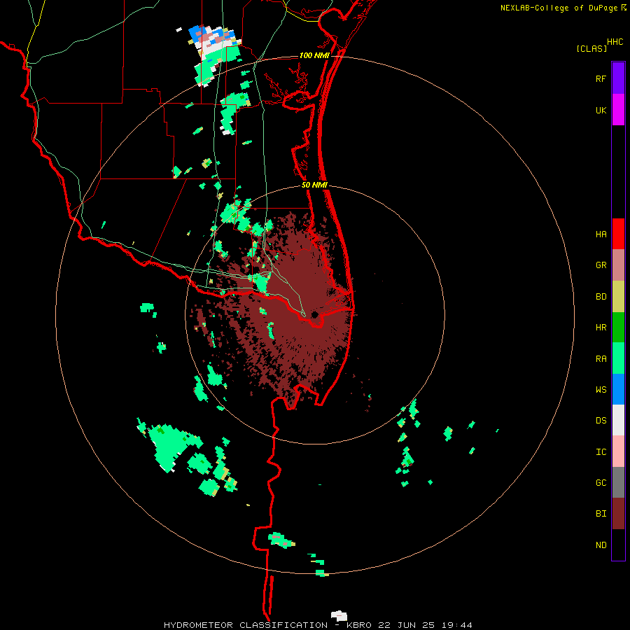Select the GR pink legend swatch

(x=618, y=265)
